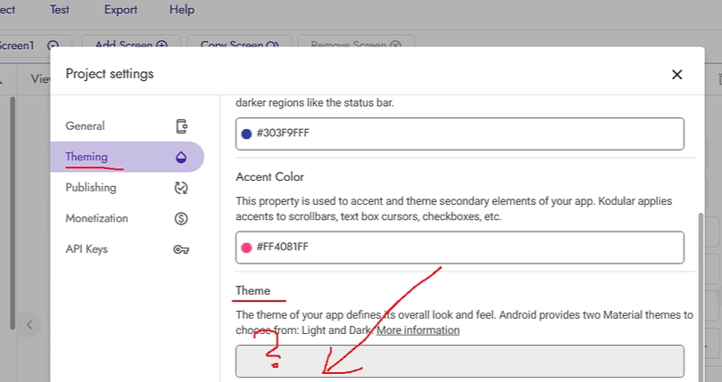Switch to the General settings tab
The width and height of the screenshot is (722, 382).
85,126
